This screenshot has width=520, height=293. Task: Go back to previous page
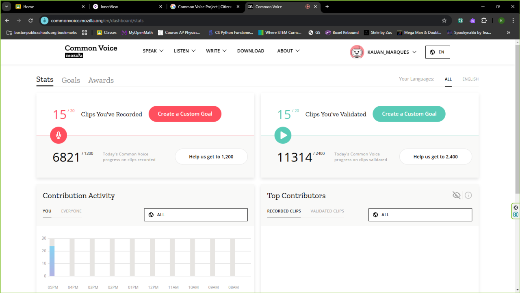pos(7,20)
